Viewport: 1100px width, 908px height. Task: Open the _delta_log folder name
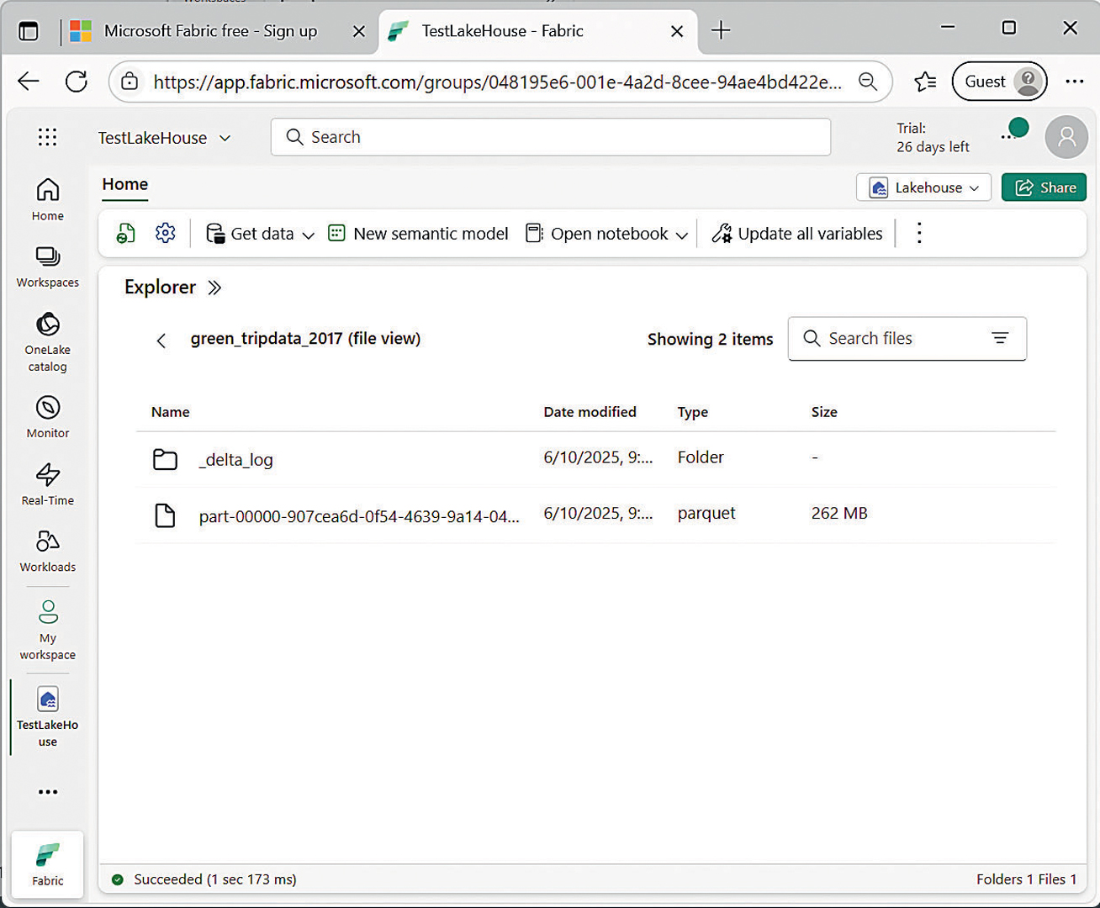point(236,460)
